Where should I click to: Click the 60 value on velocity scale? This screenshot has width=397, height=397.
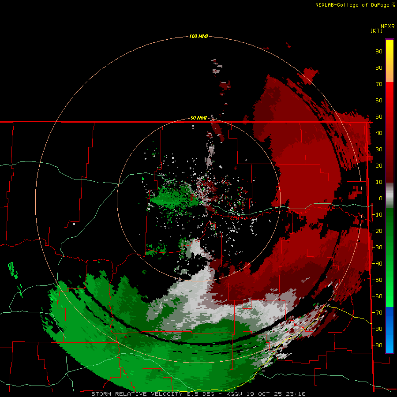pos(379,100)
